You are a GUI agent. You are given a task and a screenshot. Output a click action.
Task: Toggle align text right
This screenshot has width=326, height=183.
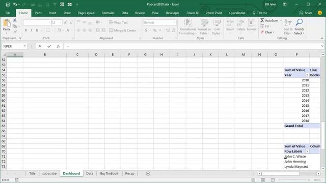click(x=90, y=30)
